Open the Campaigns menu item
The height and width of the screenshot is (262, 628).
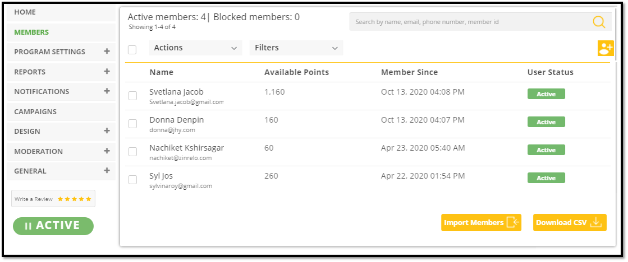[x=35, y=111]
